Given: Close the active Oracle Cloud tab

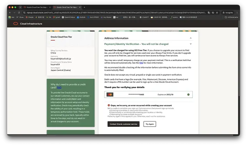Looking at the screenshot, I should coord(80,7).
